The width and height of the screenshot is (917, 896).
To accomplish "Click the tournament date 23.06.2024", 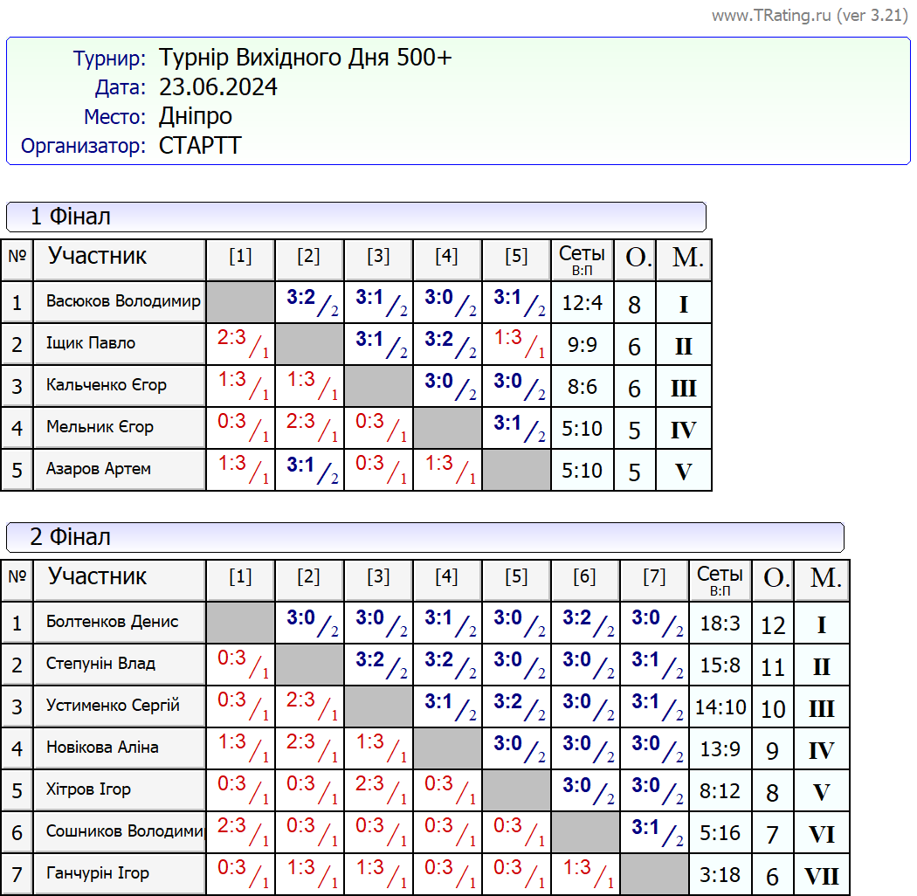I will (x=218, y=87).
